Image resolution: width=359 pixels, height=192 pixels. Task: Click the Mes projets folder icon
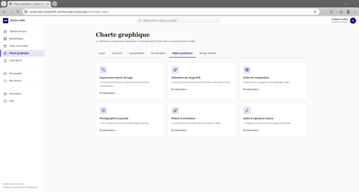(5, 74)
